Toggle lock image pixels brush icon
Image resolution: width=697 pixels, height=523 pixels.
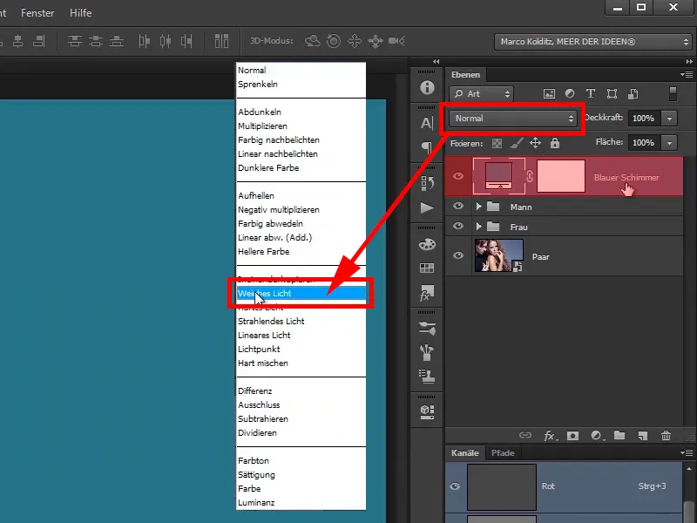pos(516,143)
